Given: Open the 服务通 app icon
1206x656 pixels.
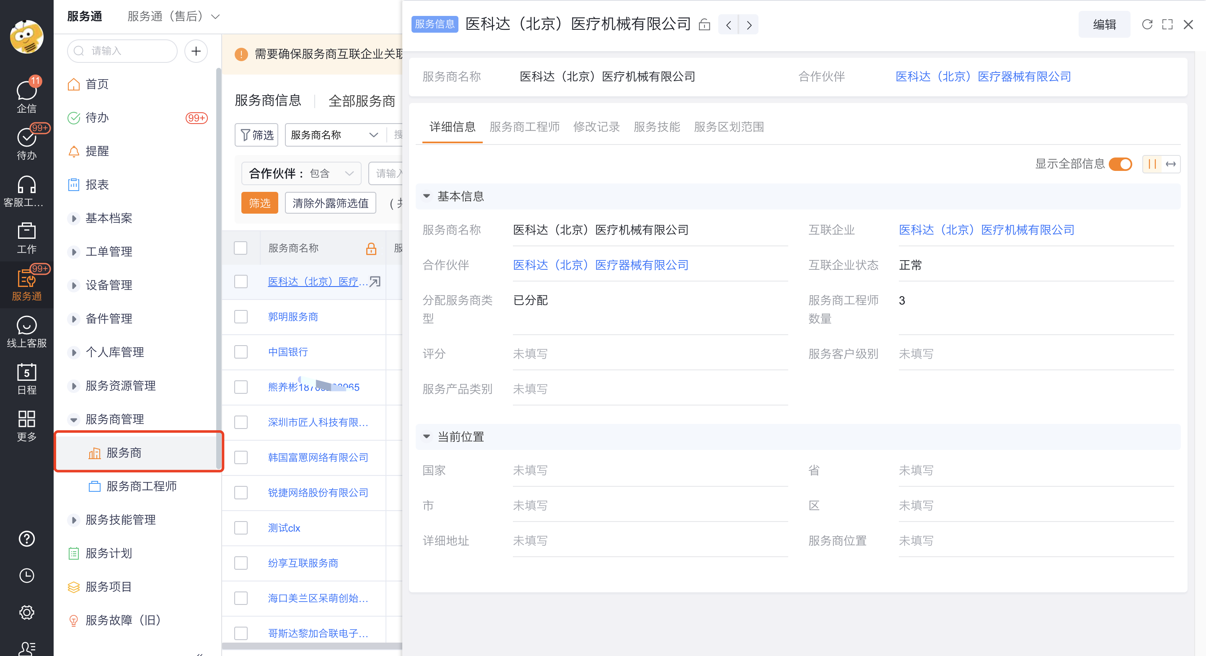Looking at the screenshot, I should click(x=27, y=284).
